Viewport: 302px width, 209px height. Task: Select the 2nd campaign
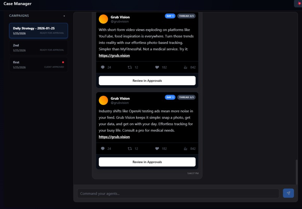[39, 48]
